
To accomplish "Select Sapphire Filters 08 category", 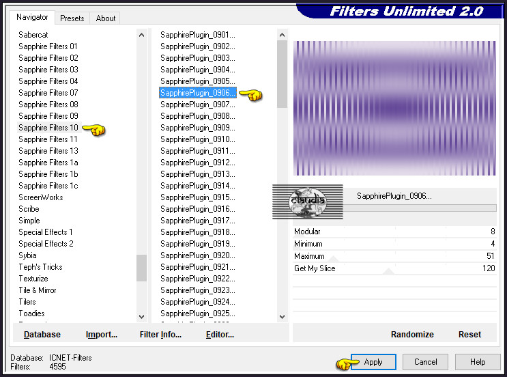I will 48,104.
